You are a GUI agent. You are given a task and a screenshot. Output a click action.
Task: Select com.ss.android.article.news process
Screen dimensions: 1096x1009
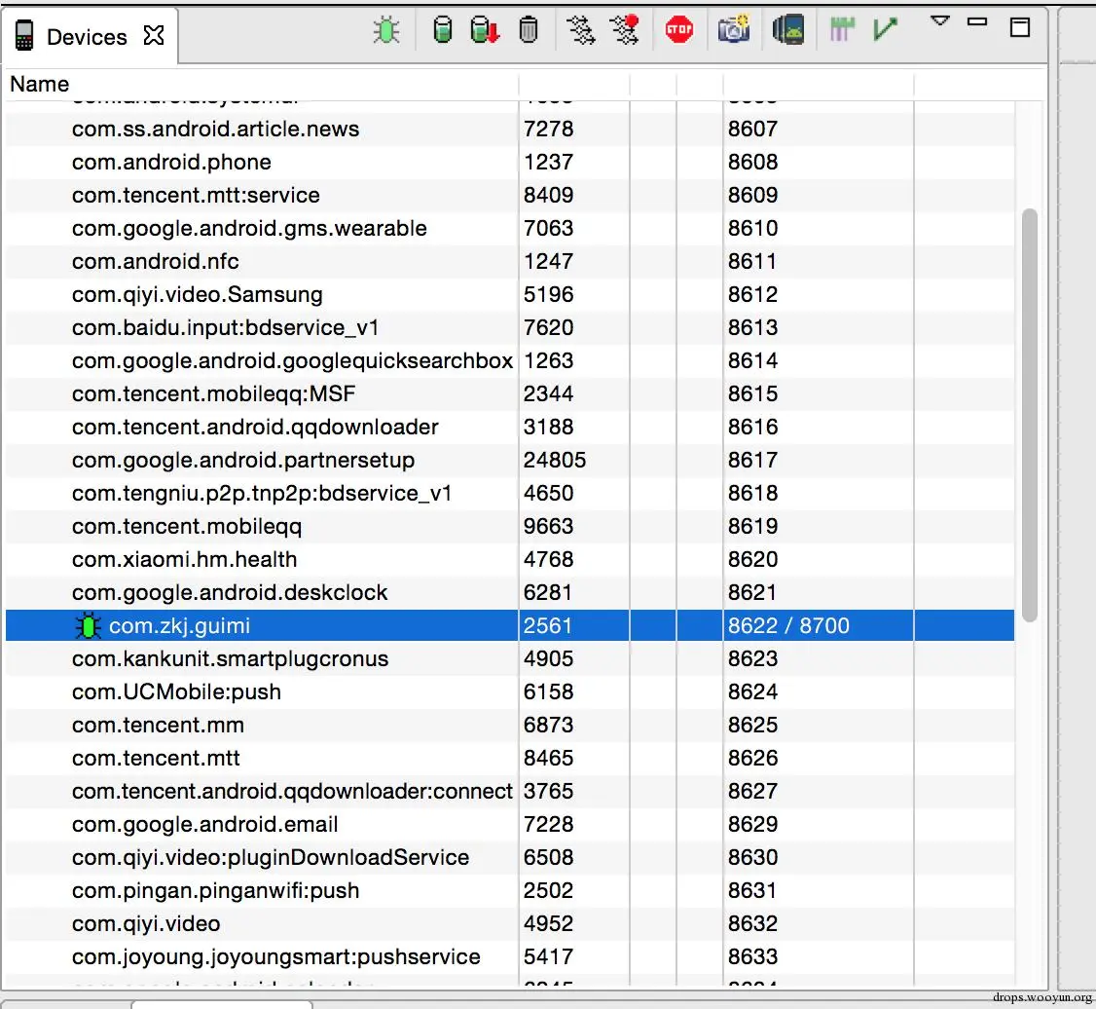(510, 129)
